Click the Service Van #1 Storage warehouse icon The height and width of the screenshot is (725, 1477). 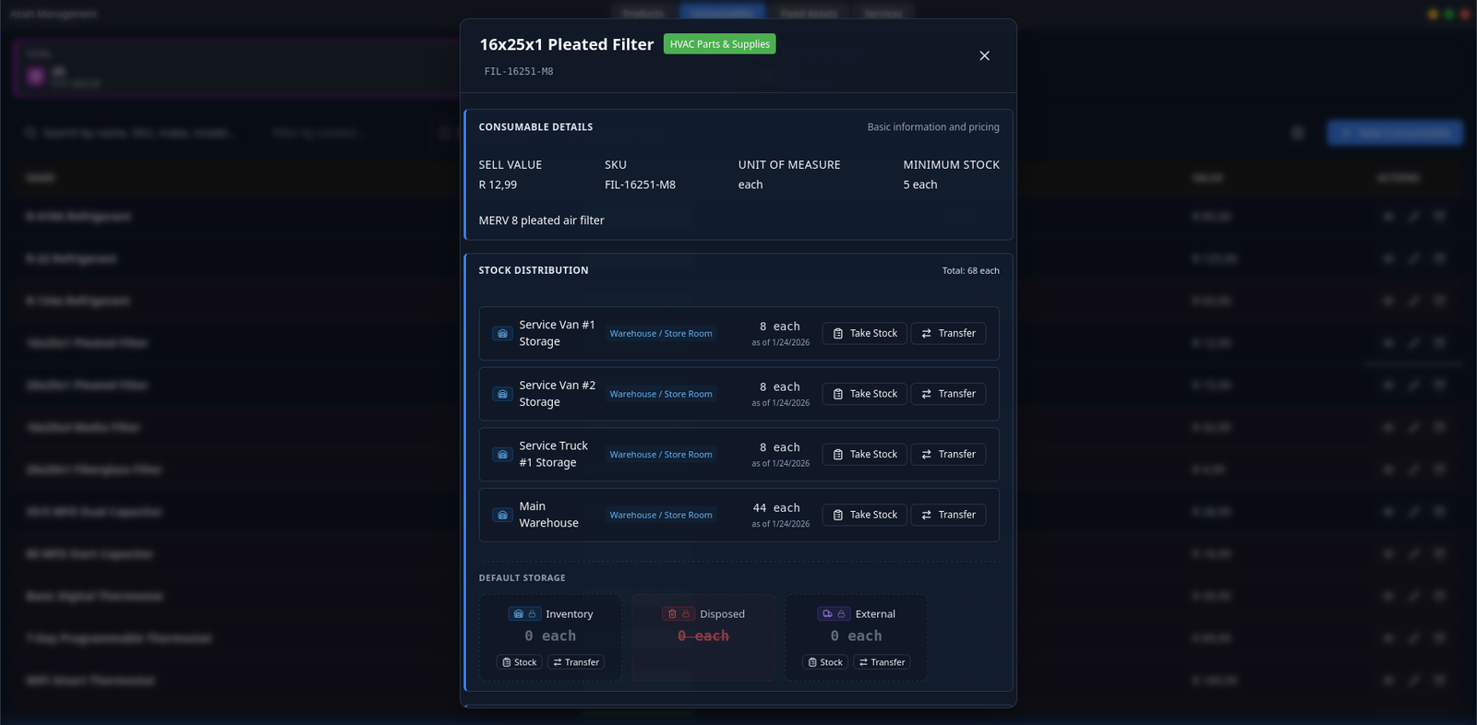502,334
